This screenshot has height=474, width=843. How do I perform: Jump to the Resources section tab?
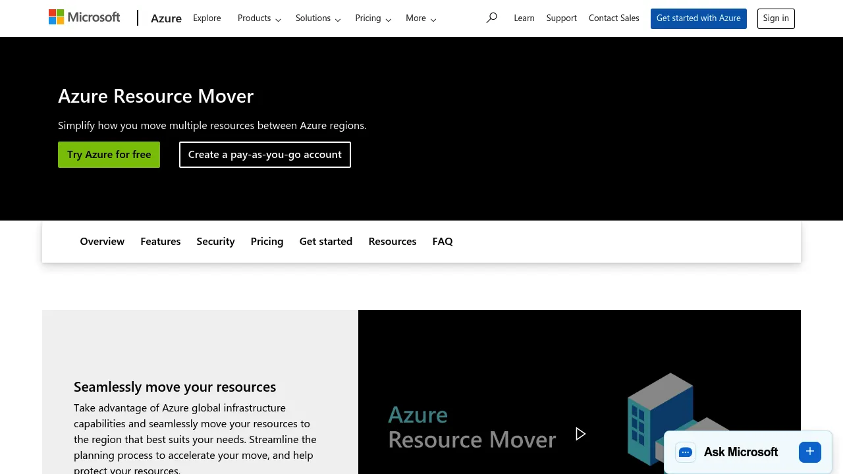[393, 242]
